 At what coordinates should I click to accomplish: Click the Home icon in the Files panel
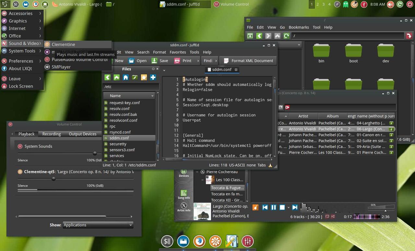[125, 77]
